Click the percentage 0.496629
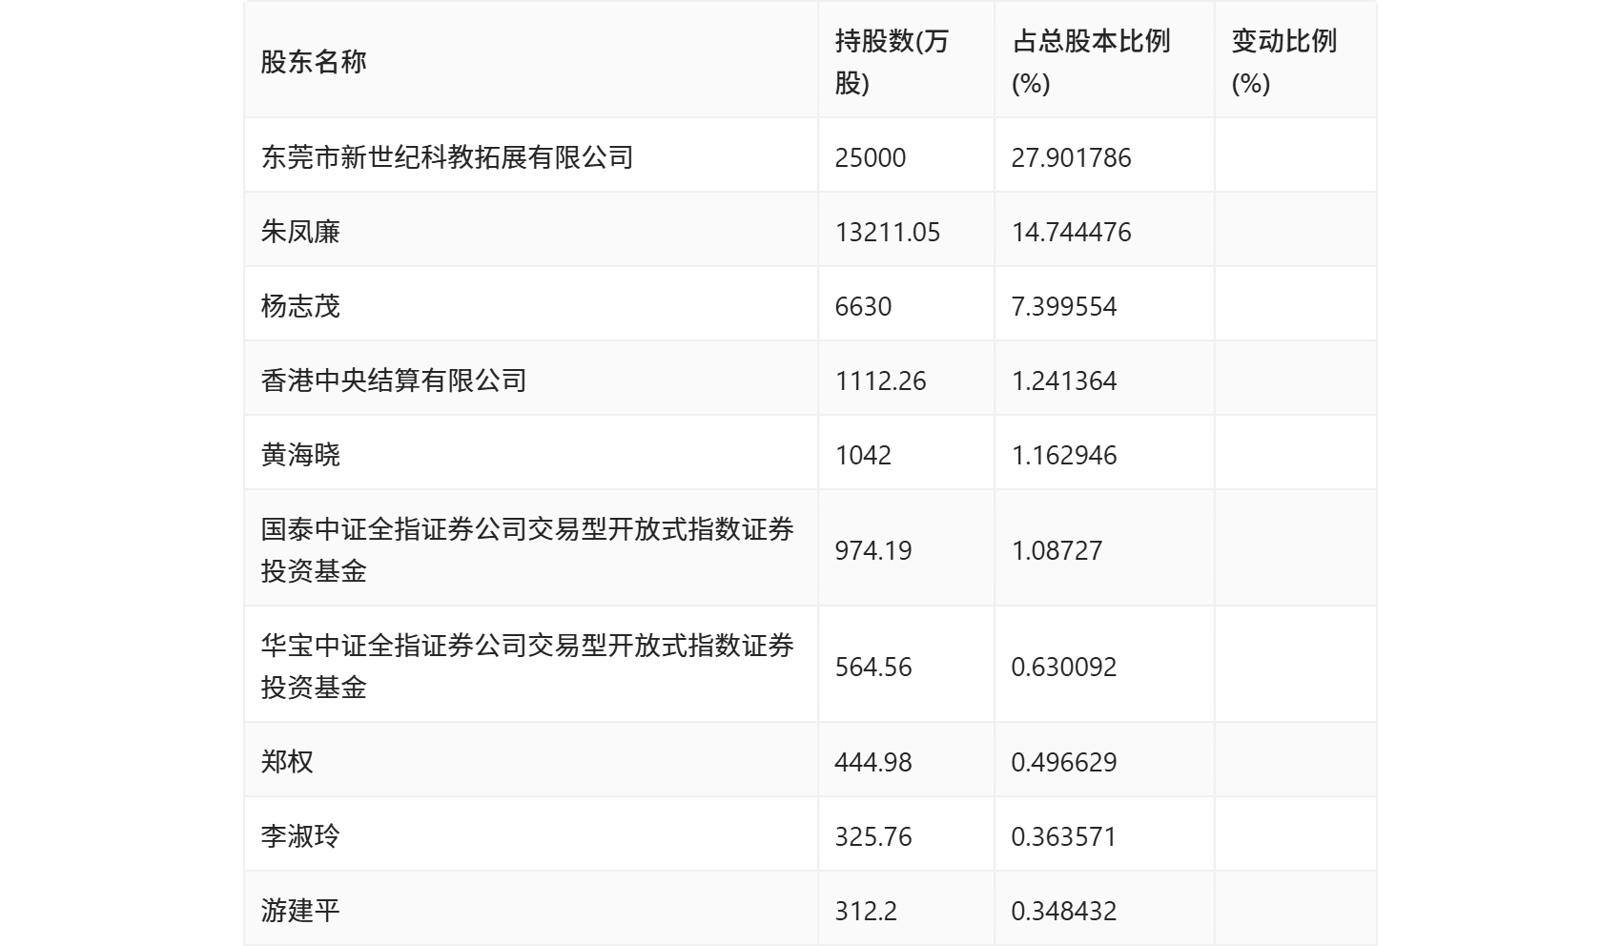Image resolution: width=1621 pixels, height=946 pixels. pyautogui.click(x=1064, y=762)
